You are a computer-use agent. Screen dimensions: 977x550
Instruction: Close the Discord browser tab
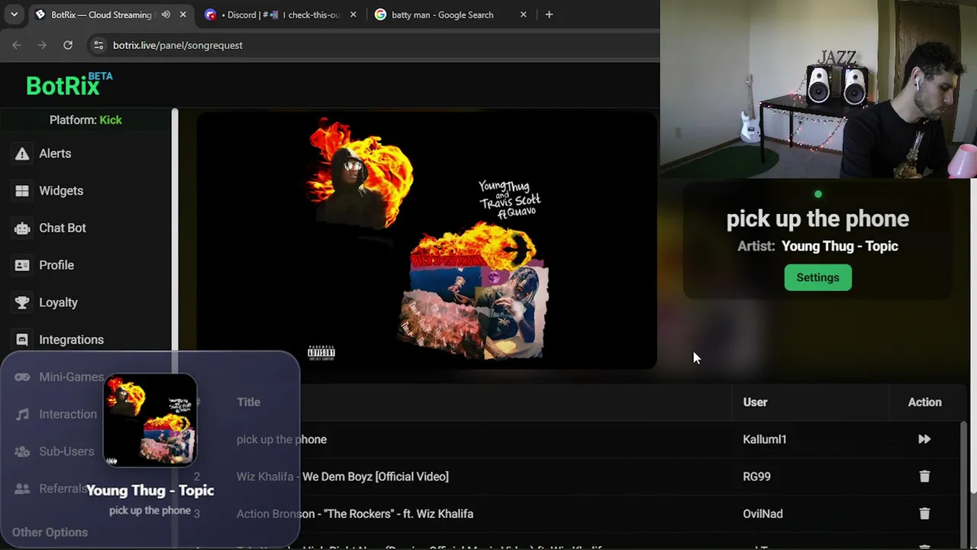[353, 15]
